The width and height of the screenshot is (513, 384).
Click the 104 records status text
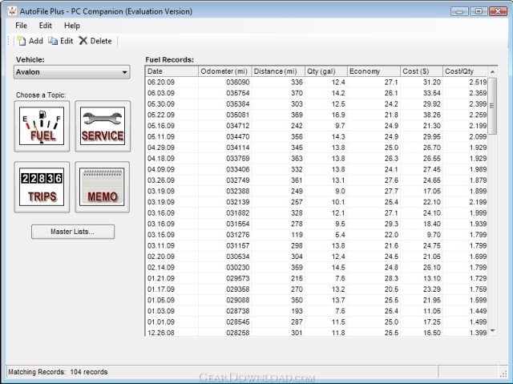(x=89, y=372)
